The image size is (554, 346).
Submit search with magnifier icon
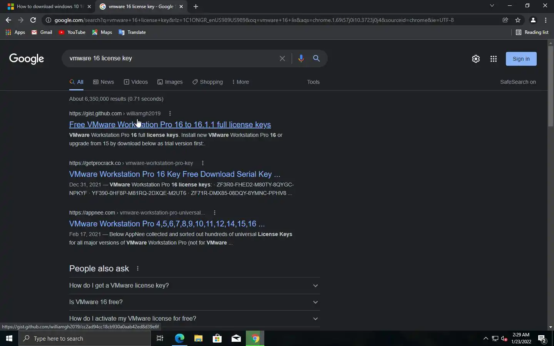pos(316,58)
